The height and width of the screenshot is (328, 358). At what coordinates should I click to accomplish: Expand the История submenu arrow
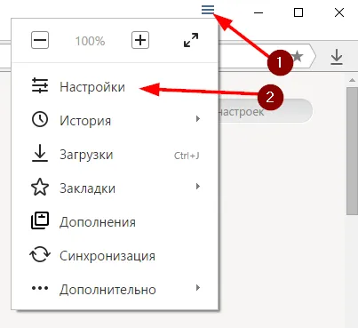point(198,119)
